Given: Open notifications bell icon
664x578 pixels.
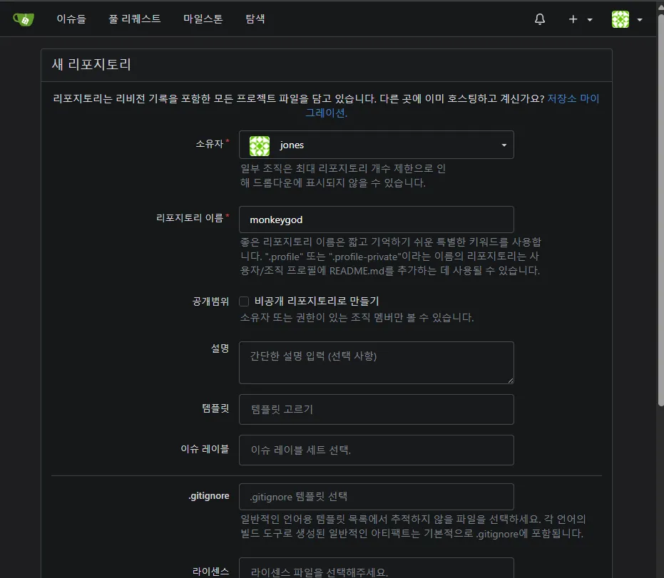Looking at the screenshot, I should [x=539, y=19].
